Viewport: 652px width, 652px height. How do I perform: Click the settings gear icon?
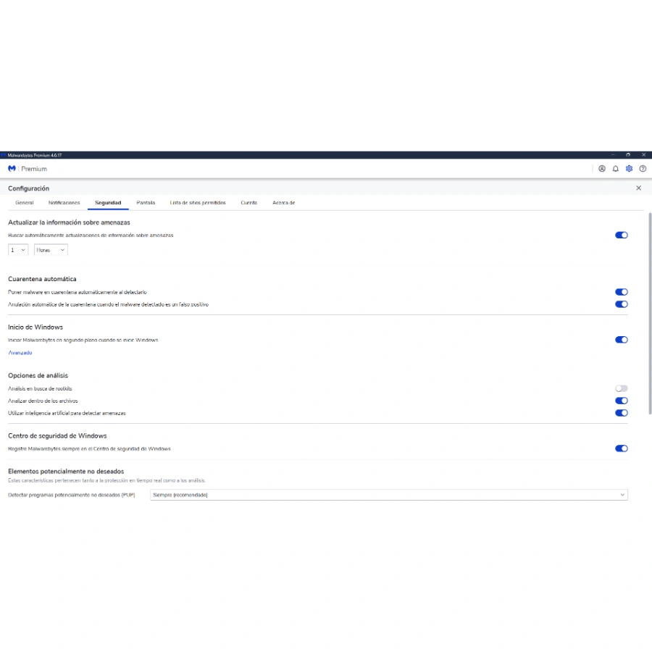(629, 169)
